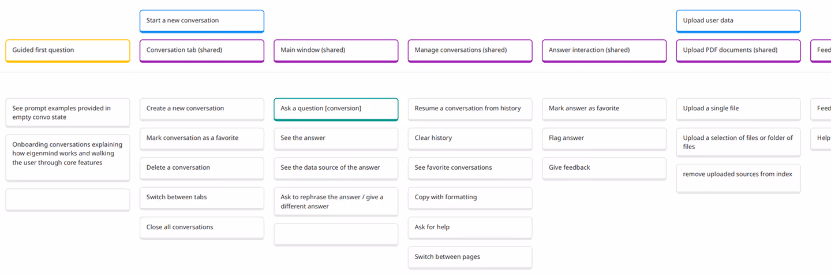Open the 'Copy with formatting' card
Image resolution: width=831 pixels, height=276 pixels.
pos(470,198)
